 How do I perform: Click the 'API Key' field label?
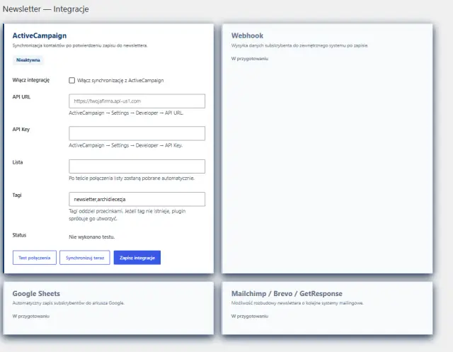coord(21,130)
